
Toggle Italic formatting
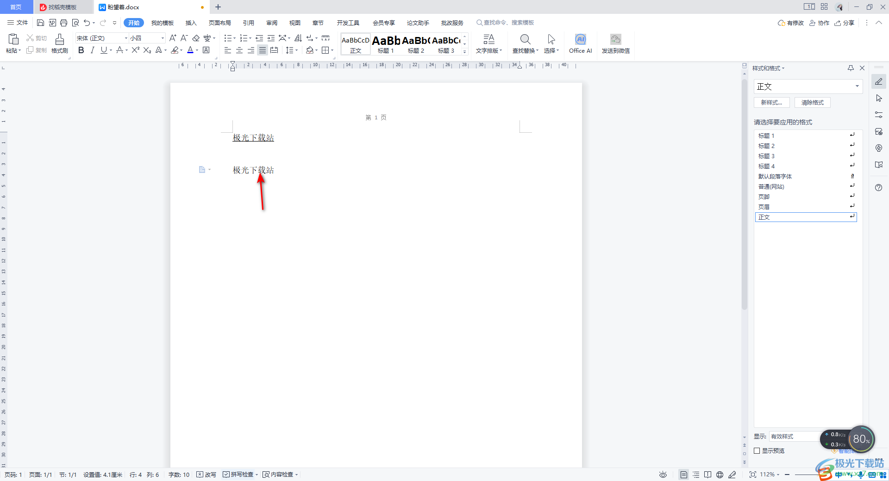click(92, 50)
